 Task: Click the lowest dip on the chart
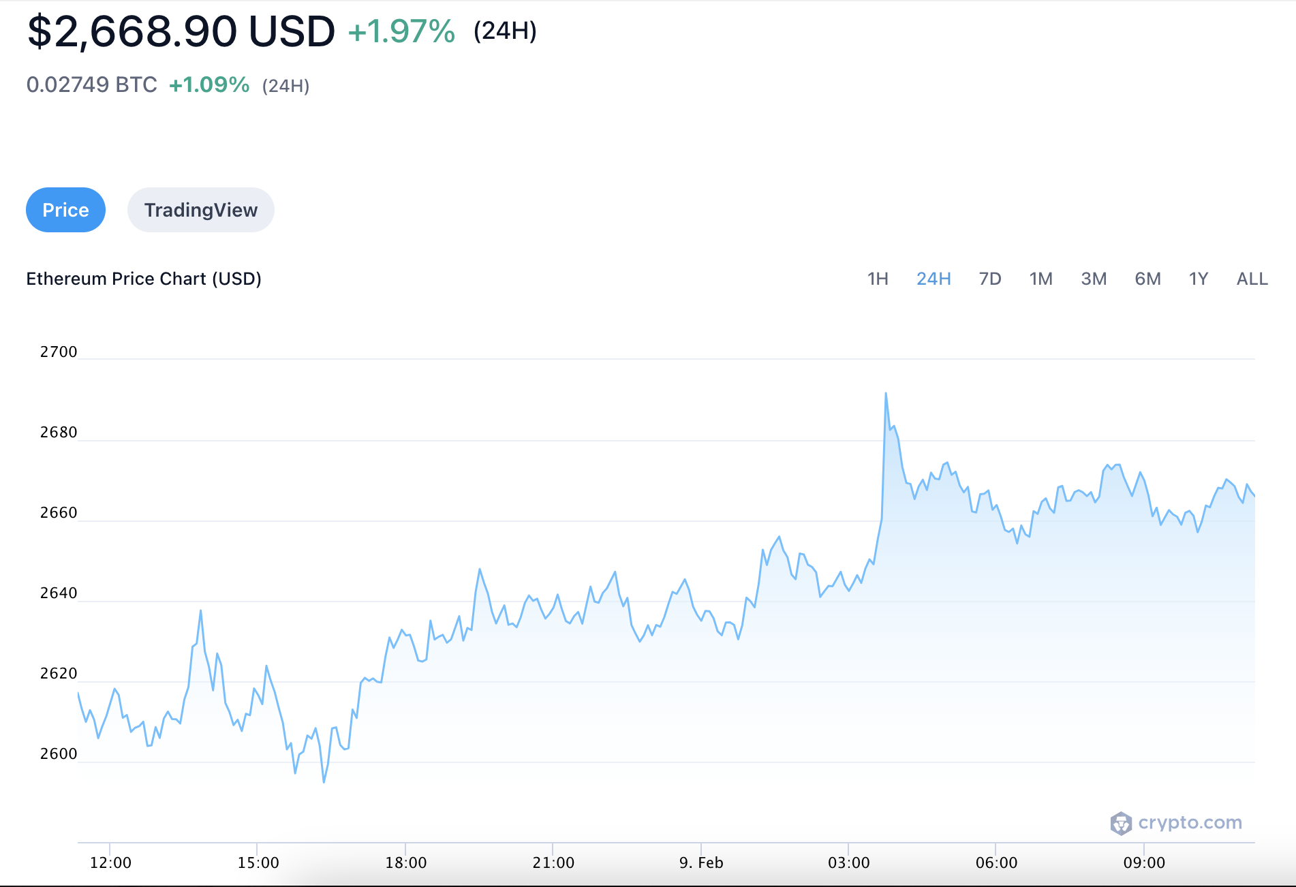tap(324, 781)
